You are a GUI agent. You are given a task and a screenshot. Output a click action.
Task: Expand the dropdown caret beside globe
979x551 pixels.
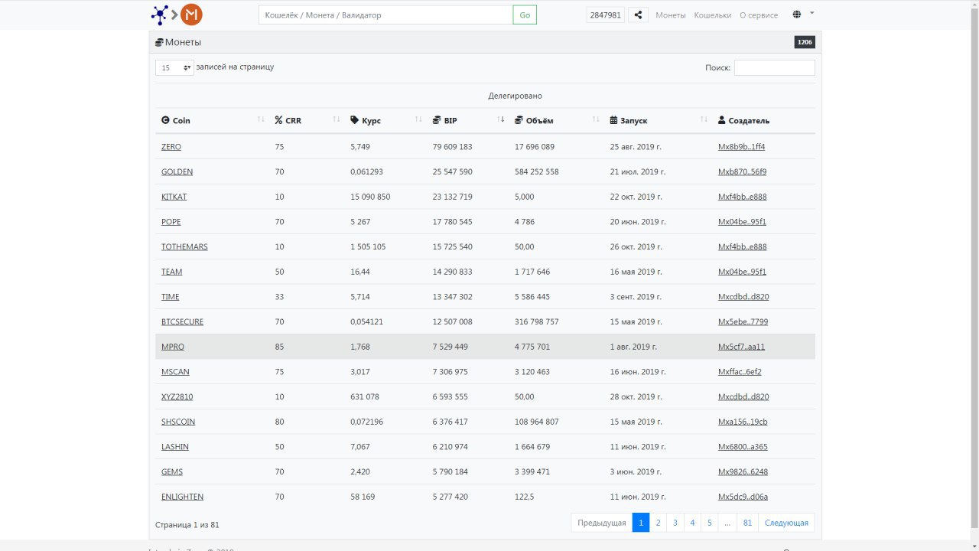click(x=811, y=13)
